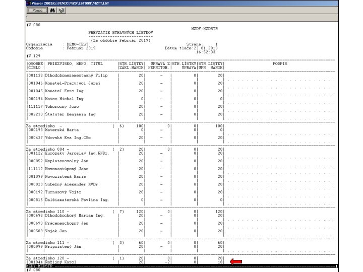Click the MZDY:MZDSTR header text

pyautogui.click(x=204, y=29)
